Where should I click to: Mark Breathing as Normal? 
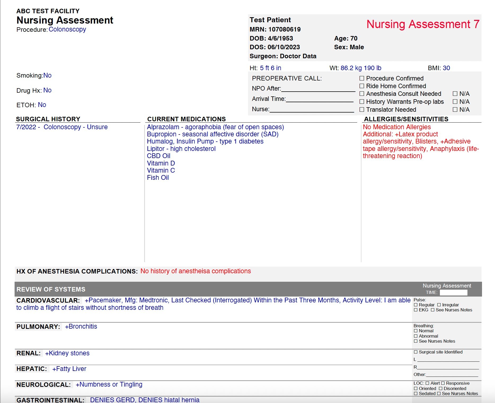click(416, 331)
